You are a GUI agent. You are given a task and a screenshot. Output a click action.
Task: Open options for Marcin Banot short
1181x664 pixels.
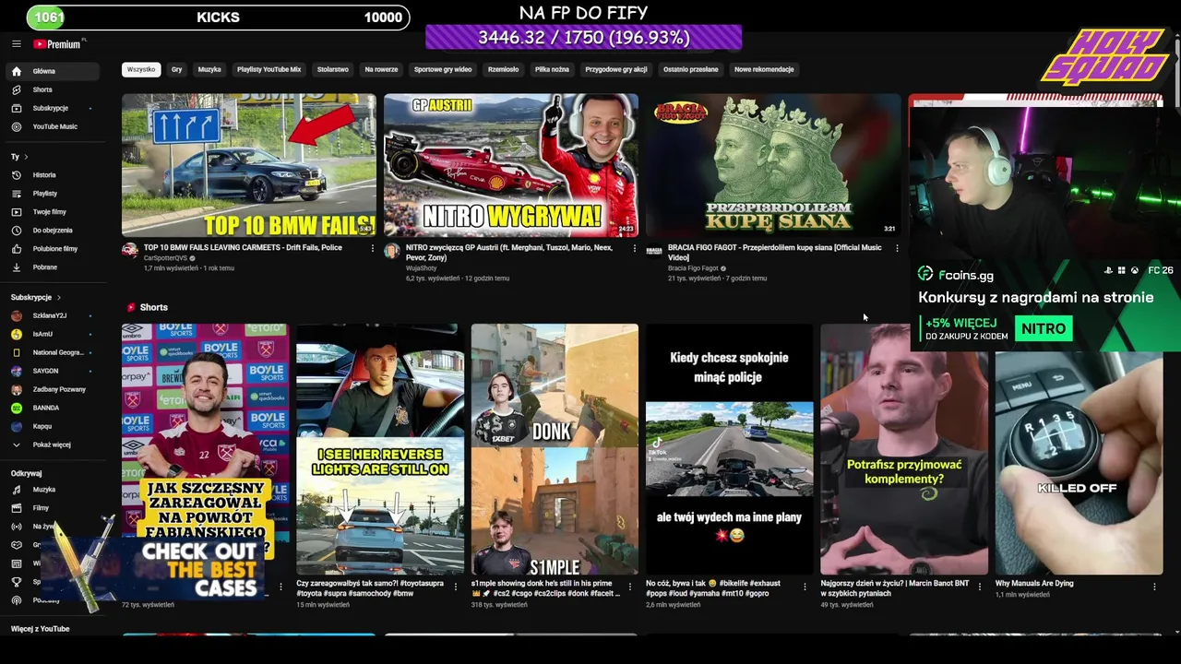click(x=980, y=587)
